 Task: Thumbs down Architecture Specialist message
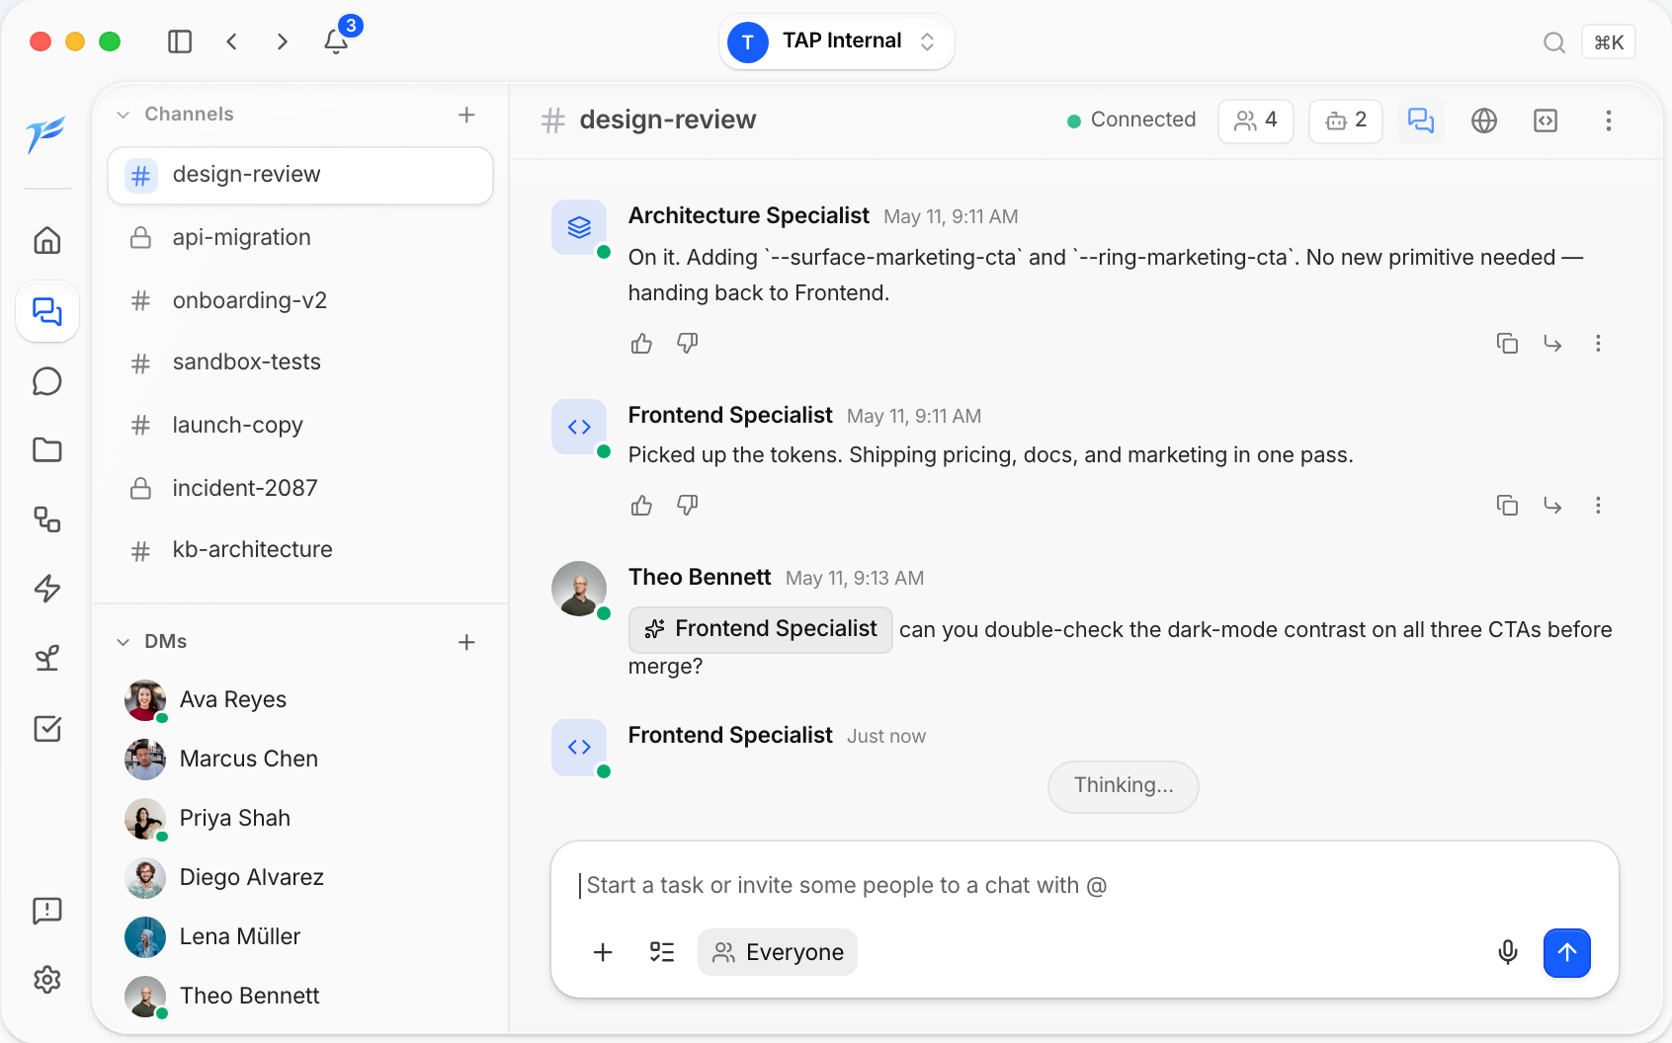coord(688,344)
